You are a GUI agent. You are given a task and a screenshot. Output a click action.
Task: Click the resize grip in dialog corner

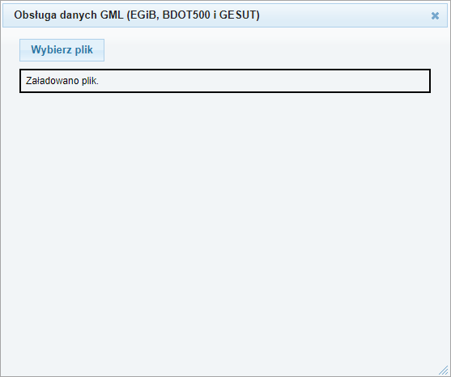click(443, 370)
